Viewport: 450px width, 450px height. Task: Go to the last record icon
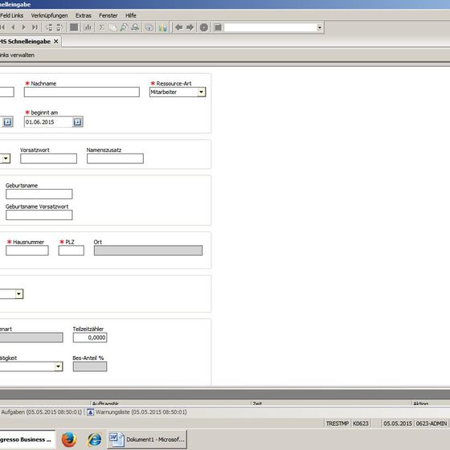coord(35,27)
